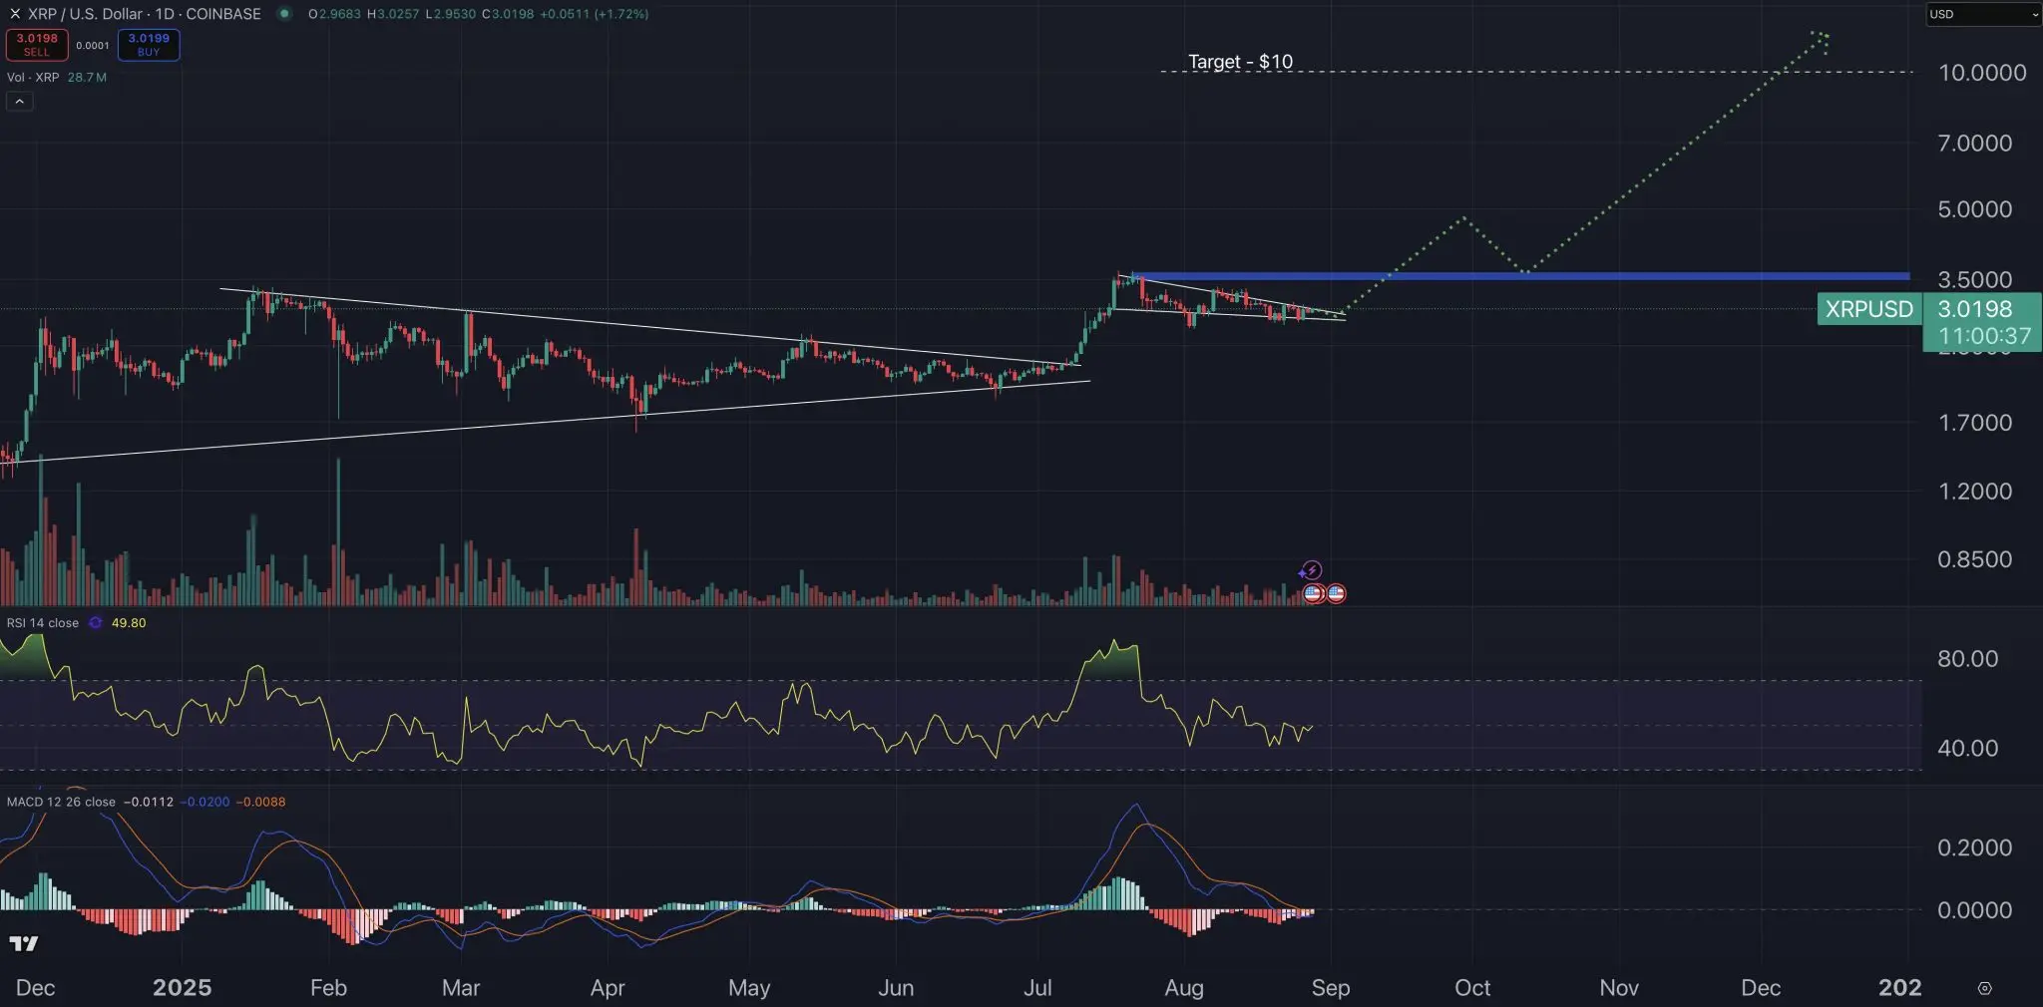The width and height of the screenshot is (2043, 1007).
Task: Click the green market status dot
Action: [x=284, y=14]
